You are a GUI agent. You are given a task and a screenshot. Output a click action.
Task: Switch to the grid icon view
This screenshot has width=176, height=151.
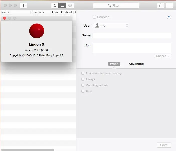[x=55, y=5]
